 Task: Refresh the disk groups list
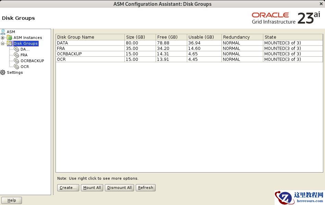click(x=145, y=188)
